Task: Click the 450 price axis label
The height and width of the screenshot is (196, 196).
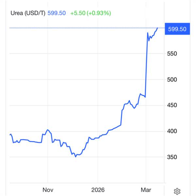Action: (x=172, y=105)
